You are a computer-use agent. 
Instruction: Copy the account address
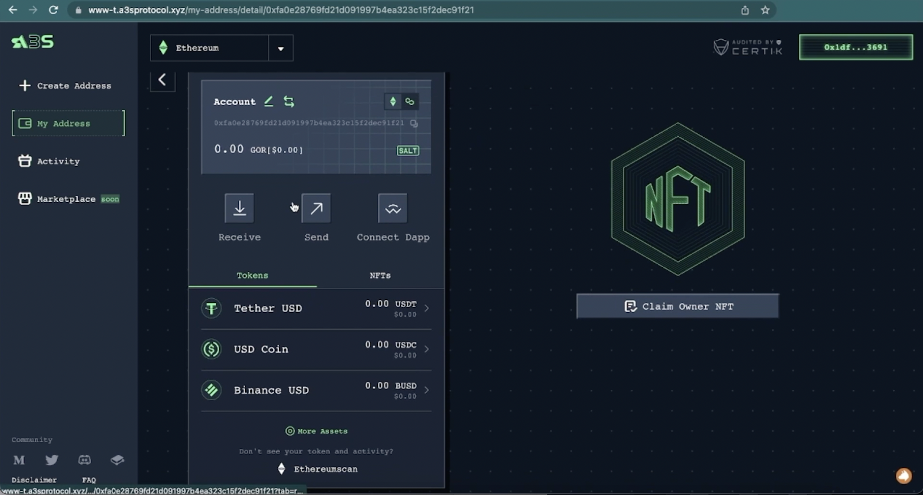[414, 123]
